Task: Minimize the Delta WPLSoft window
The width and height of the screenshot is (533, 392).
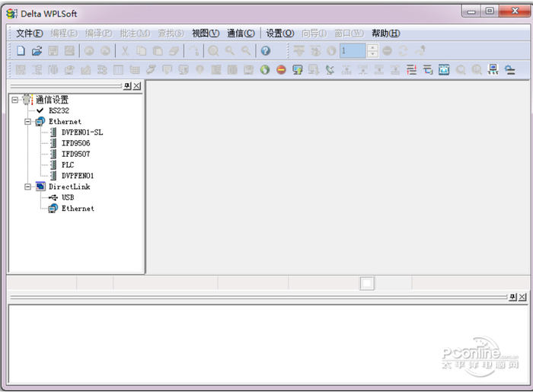Action: click(471, 11)
